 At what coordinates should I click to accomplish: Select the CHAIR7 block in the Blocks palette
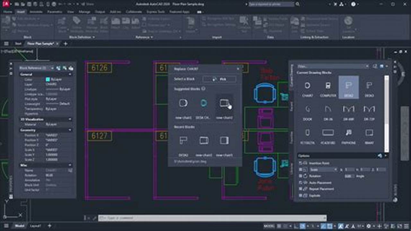307,87
